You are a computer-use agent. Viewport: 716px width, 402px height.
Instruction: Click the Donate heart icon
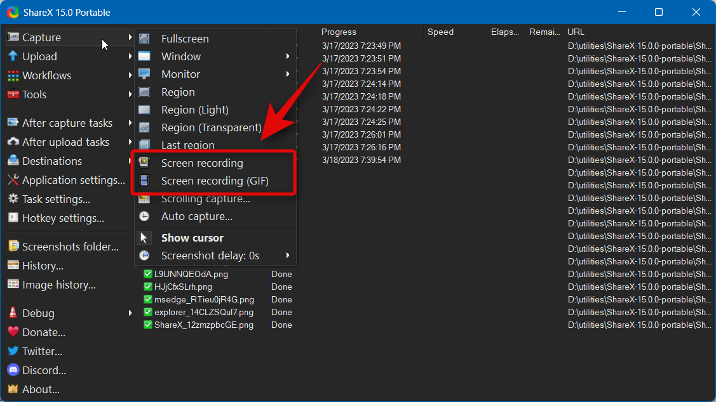coord(13,332)
